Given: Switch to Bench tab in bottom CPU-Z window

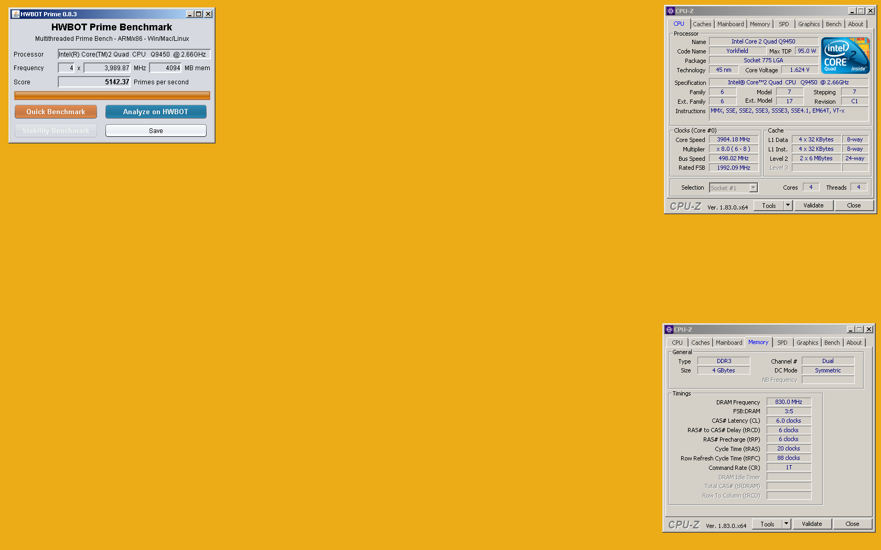Looking at the screenshot, I should click(832, 343).
